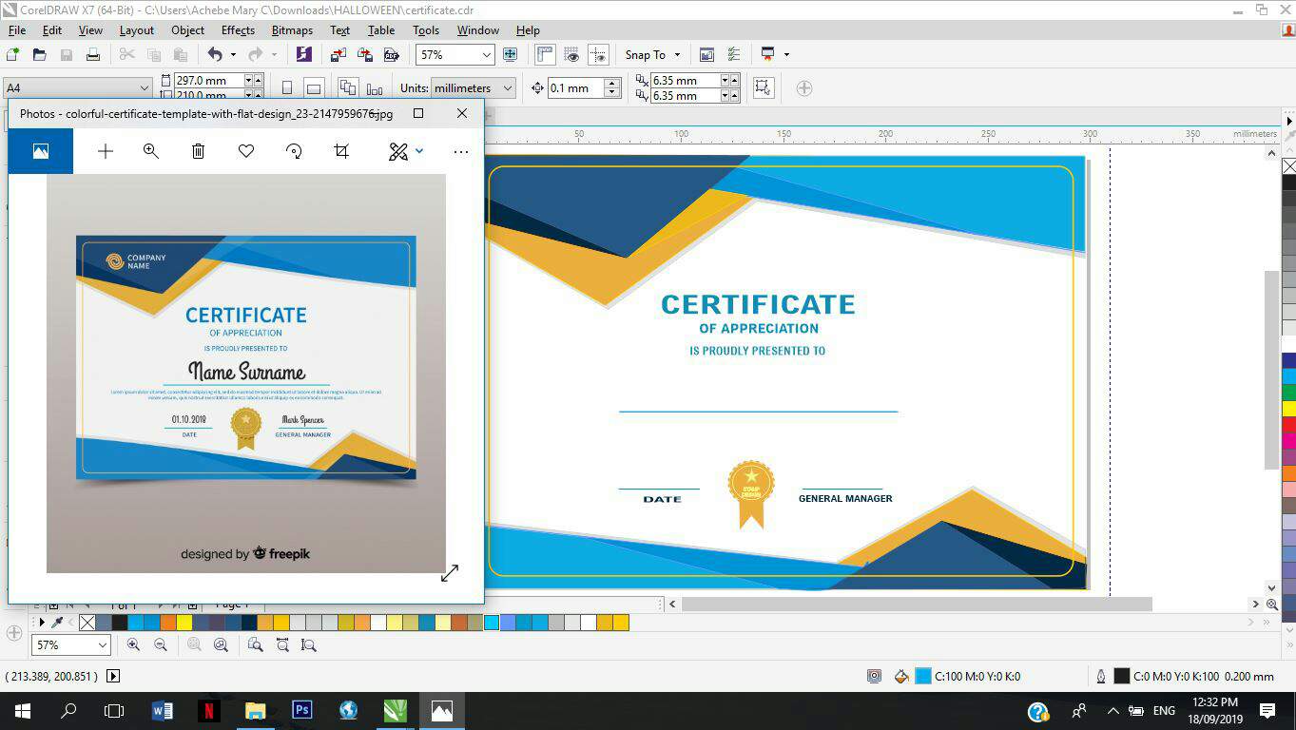Click the Zoom In magnifier in bottom toolbar
The width and height of the screenshot is (1296, 730).
[133, 644]
